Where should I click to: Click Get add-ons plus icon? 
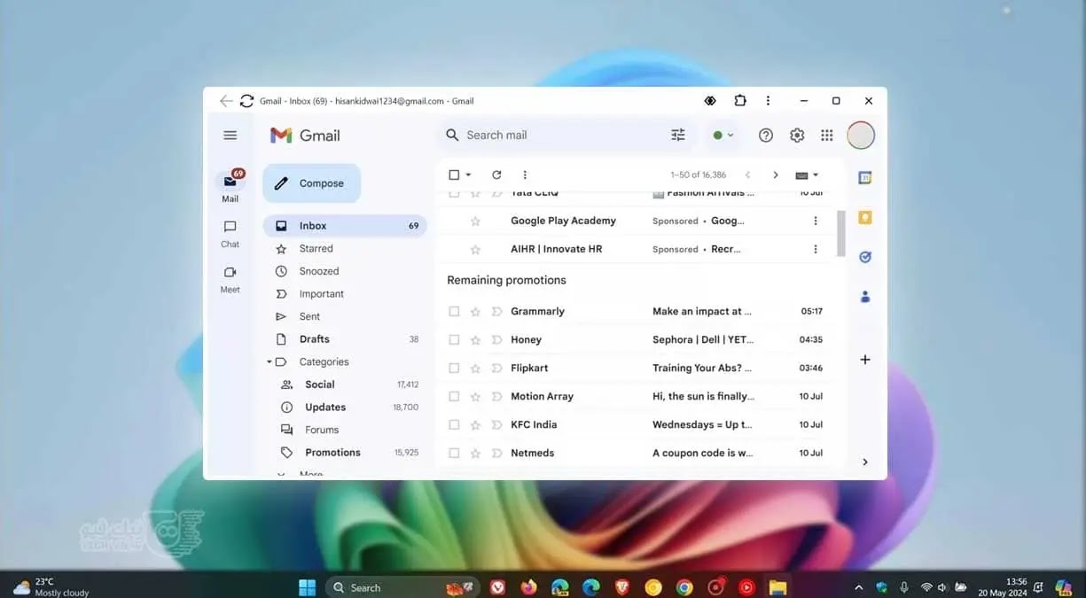point(865,360)
